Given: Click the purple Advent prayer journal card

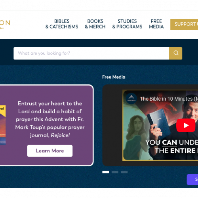Looking at the screenshot, I should (x=46, y=125).
